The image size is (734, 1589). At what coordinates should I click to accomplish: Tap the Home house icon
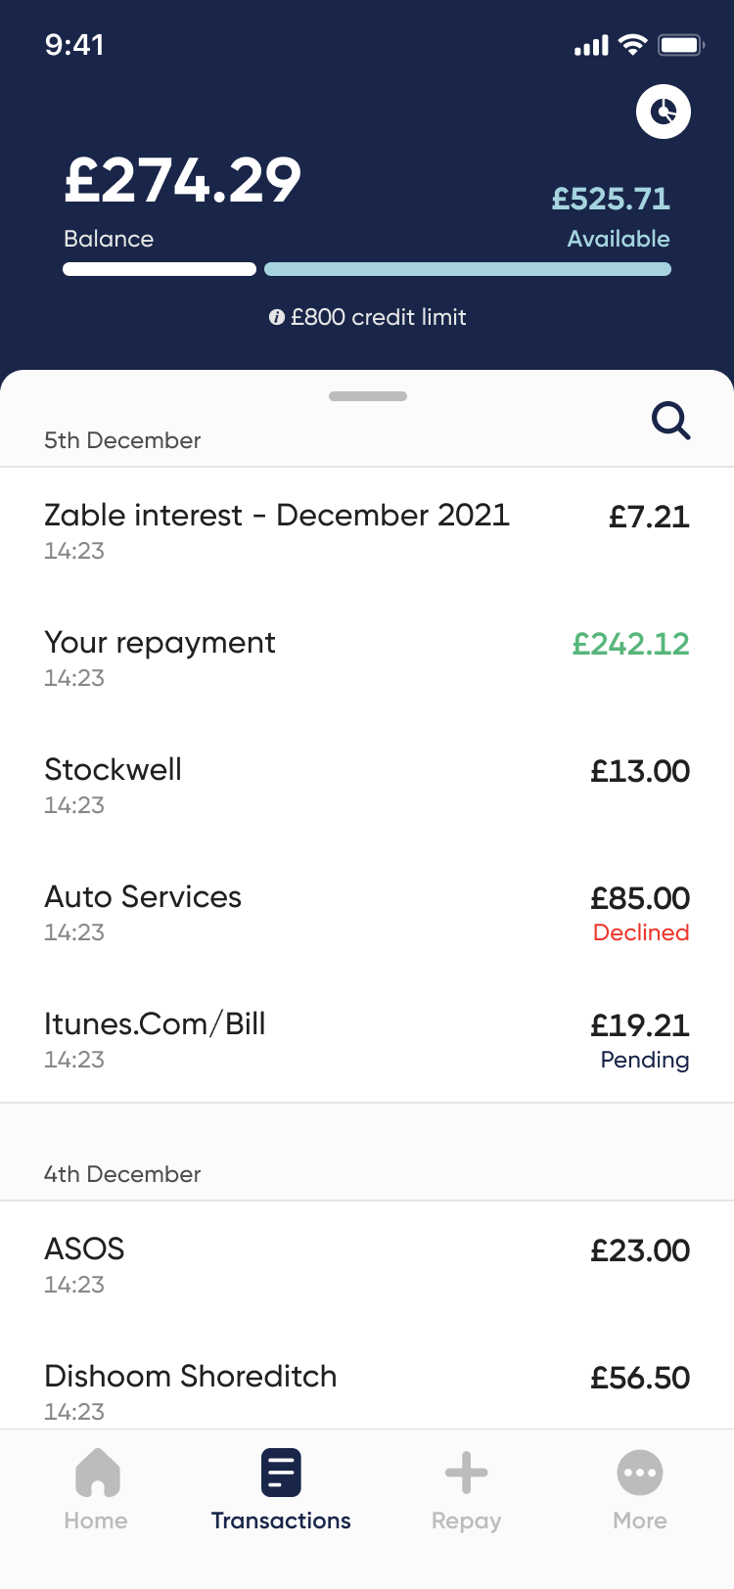pos(97,1473)
